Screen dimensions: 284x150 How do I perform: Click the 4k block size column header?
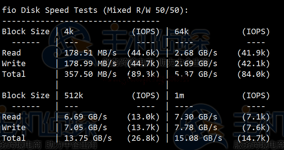click(x=69, y=32)
